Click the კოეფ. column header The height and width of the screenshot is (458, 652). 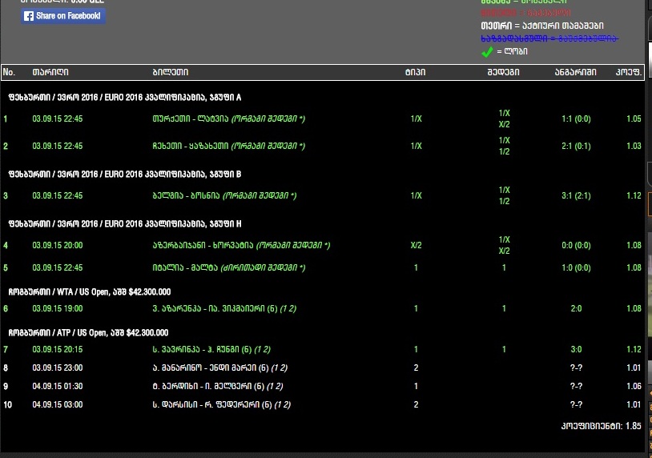629,73
